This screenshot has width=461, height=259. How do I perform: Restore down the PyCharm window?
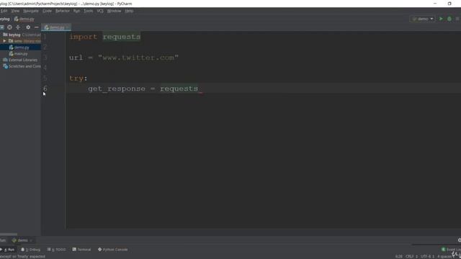pyautogui.click(x=449, y=4)
